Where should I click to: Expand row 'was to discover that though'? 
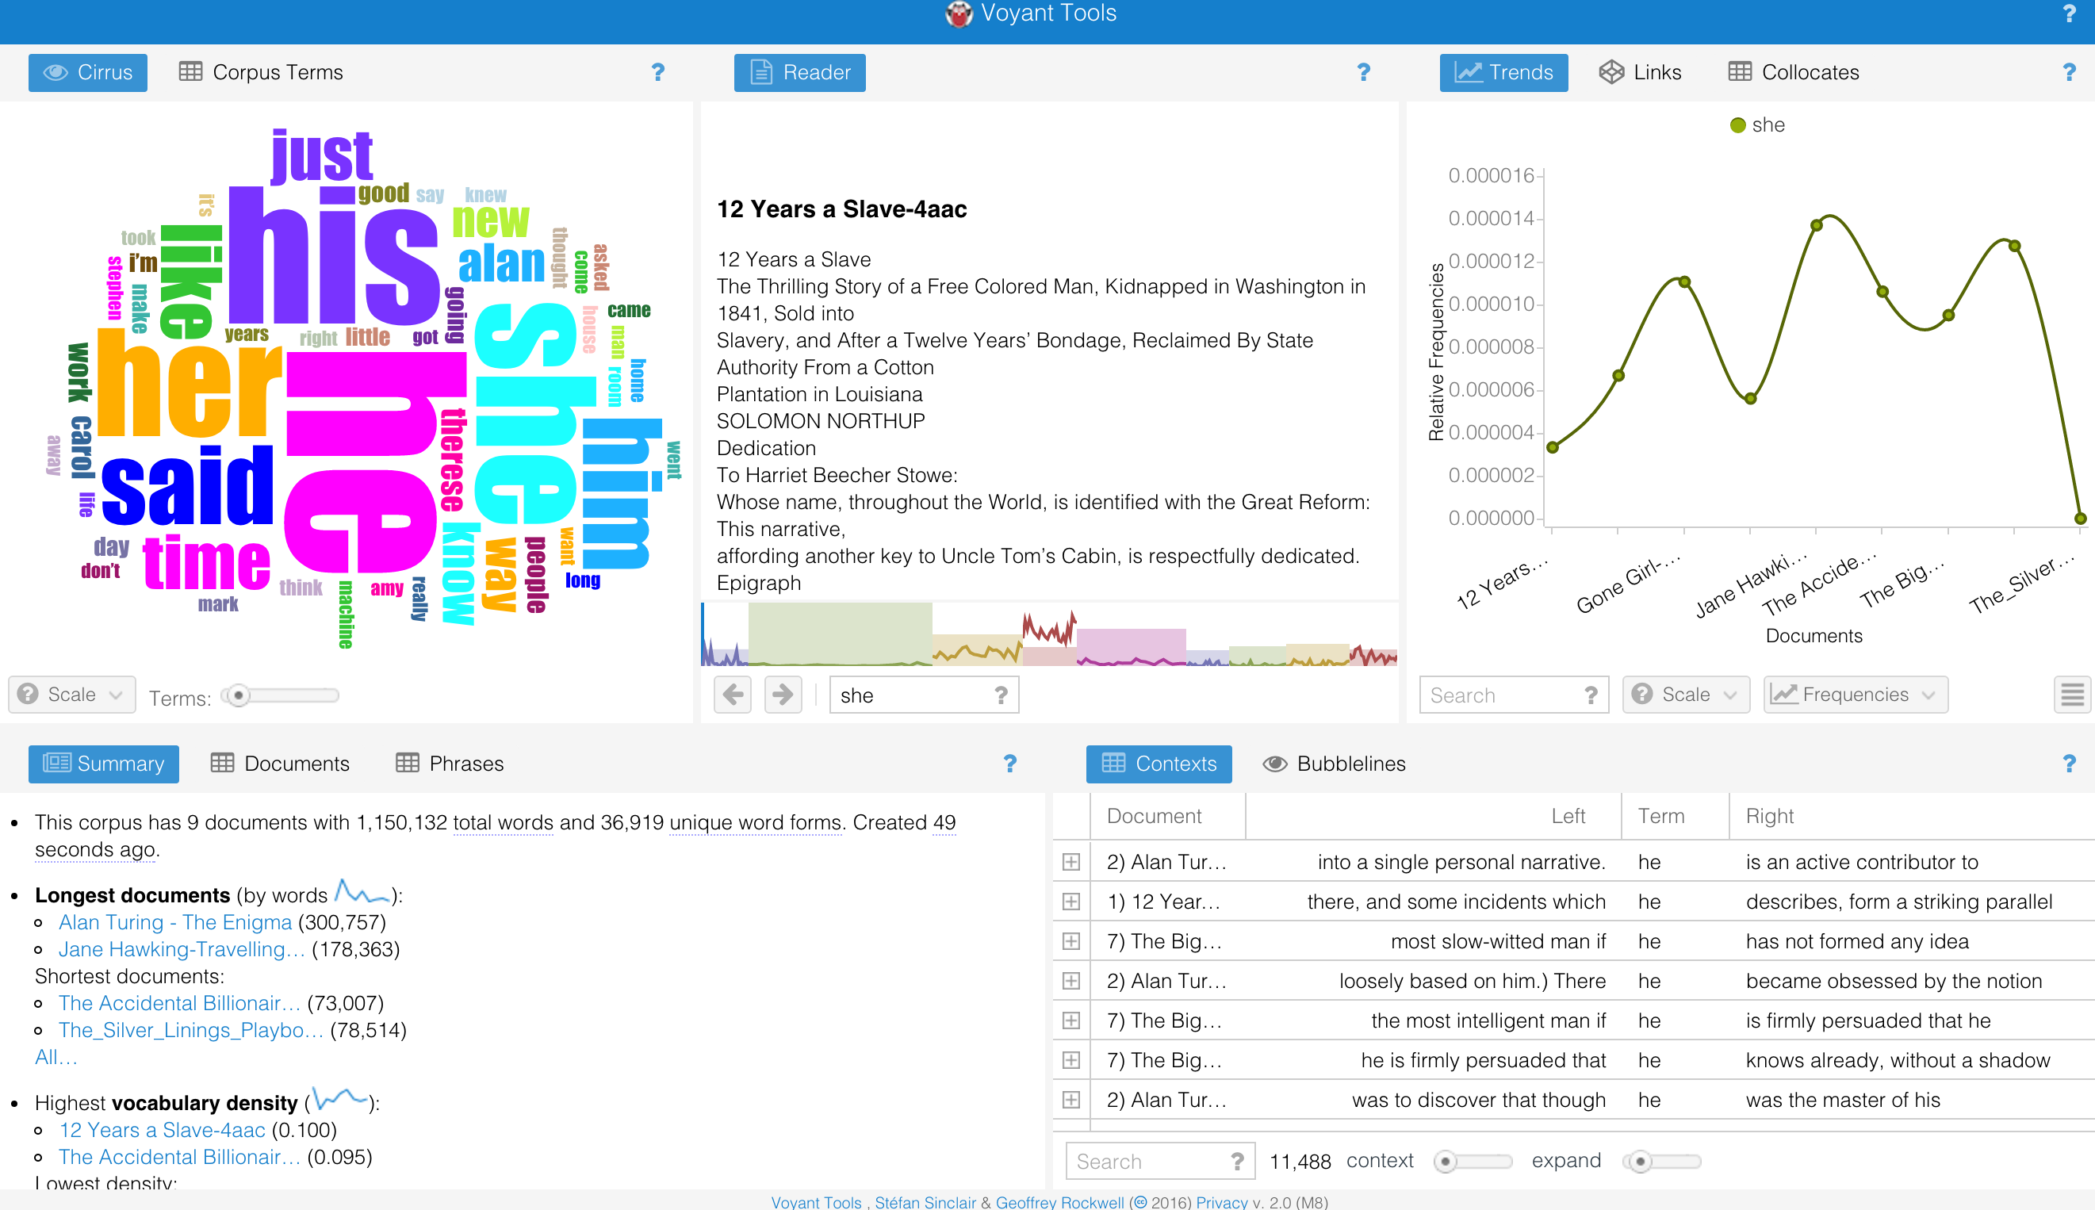pyautogui.click(x=1071, y=1100)
